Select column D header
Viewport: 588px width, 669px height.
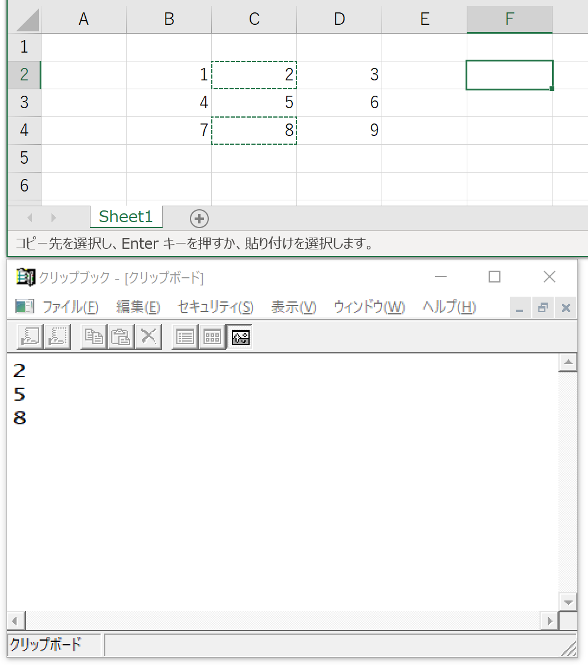point(340,19)
